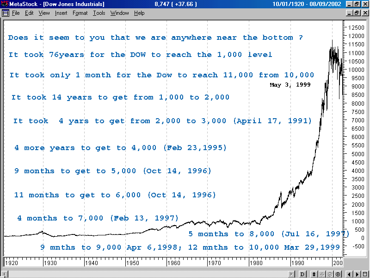Viewport: 370px width, 278px height.
Task: Close the Dow Jones Industrials chart document
Action: click(364, 13)
